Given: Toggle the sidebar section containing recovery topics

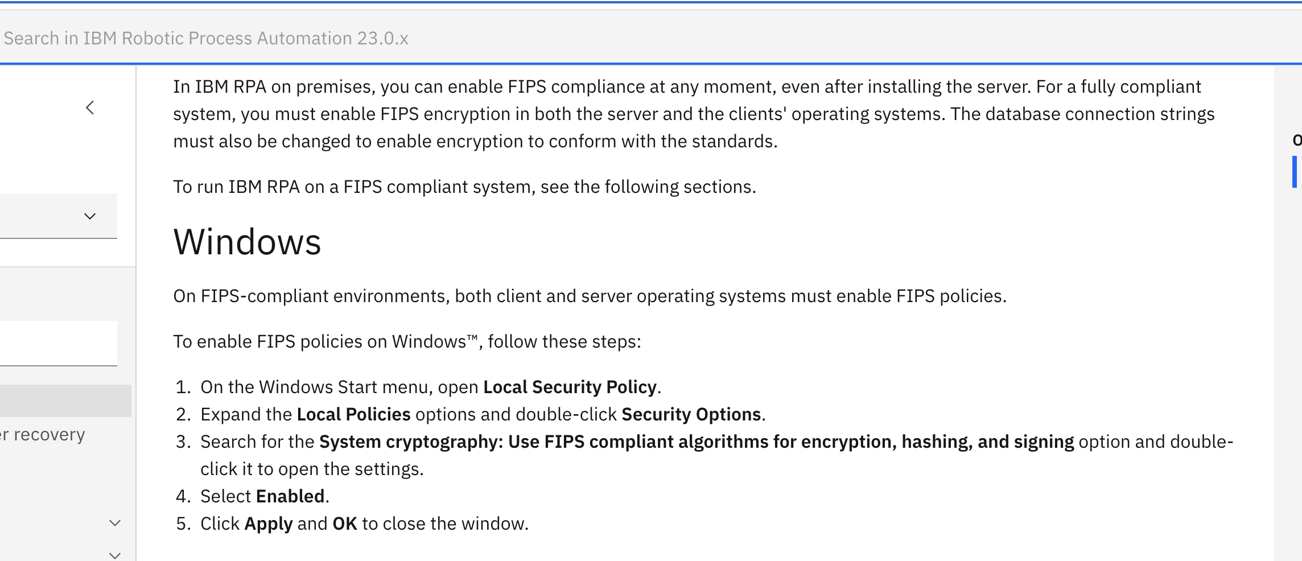Looking at the screenshot, I should click(x=114, y=523).
